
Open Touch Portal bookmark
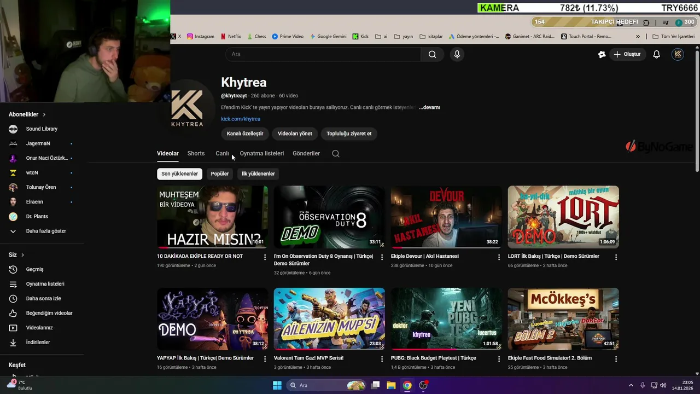click(586, 37)
